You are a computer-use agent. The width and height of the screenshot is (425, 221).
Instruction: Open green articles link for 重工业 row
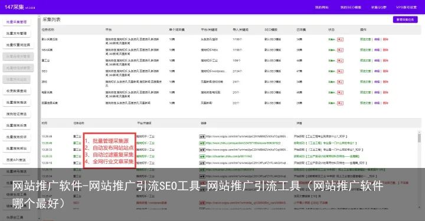[365, 60]
